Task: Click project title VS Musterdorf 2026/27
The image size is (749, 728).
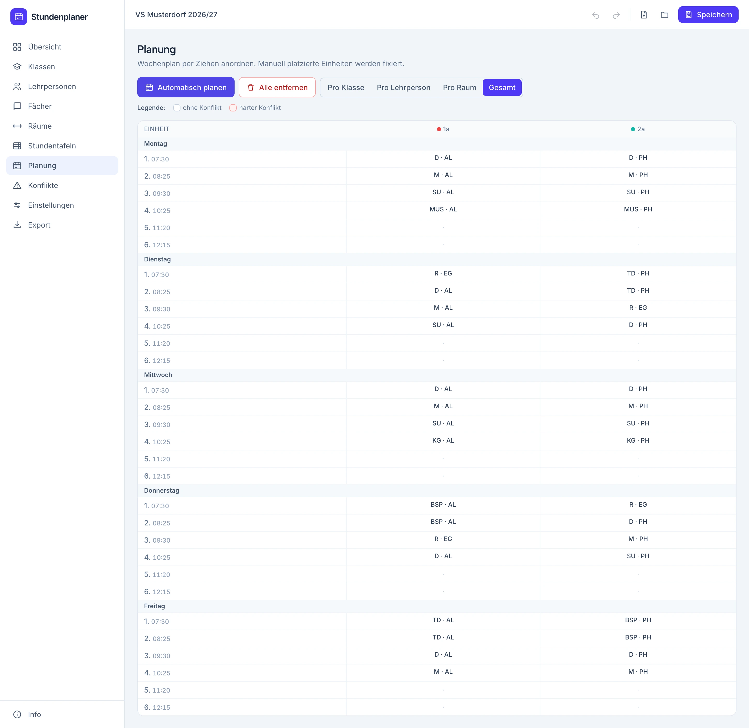Action: 176,15
